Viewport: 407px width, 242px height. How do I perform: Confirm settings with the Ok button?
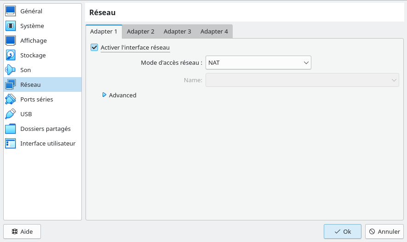click(342, 231)
